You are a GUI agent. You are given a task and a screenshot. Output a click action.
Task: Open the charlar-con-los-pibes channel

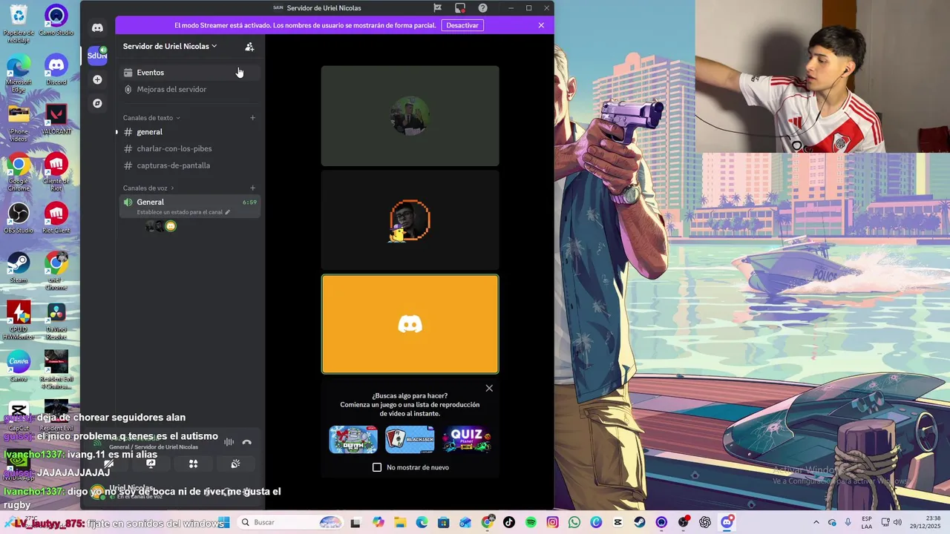coord(189,148)
